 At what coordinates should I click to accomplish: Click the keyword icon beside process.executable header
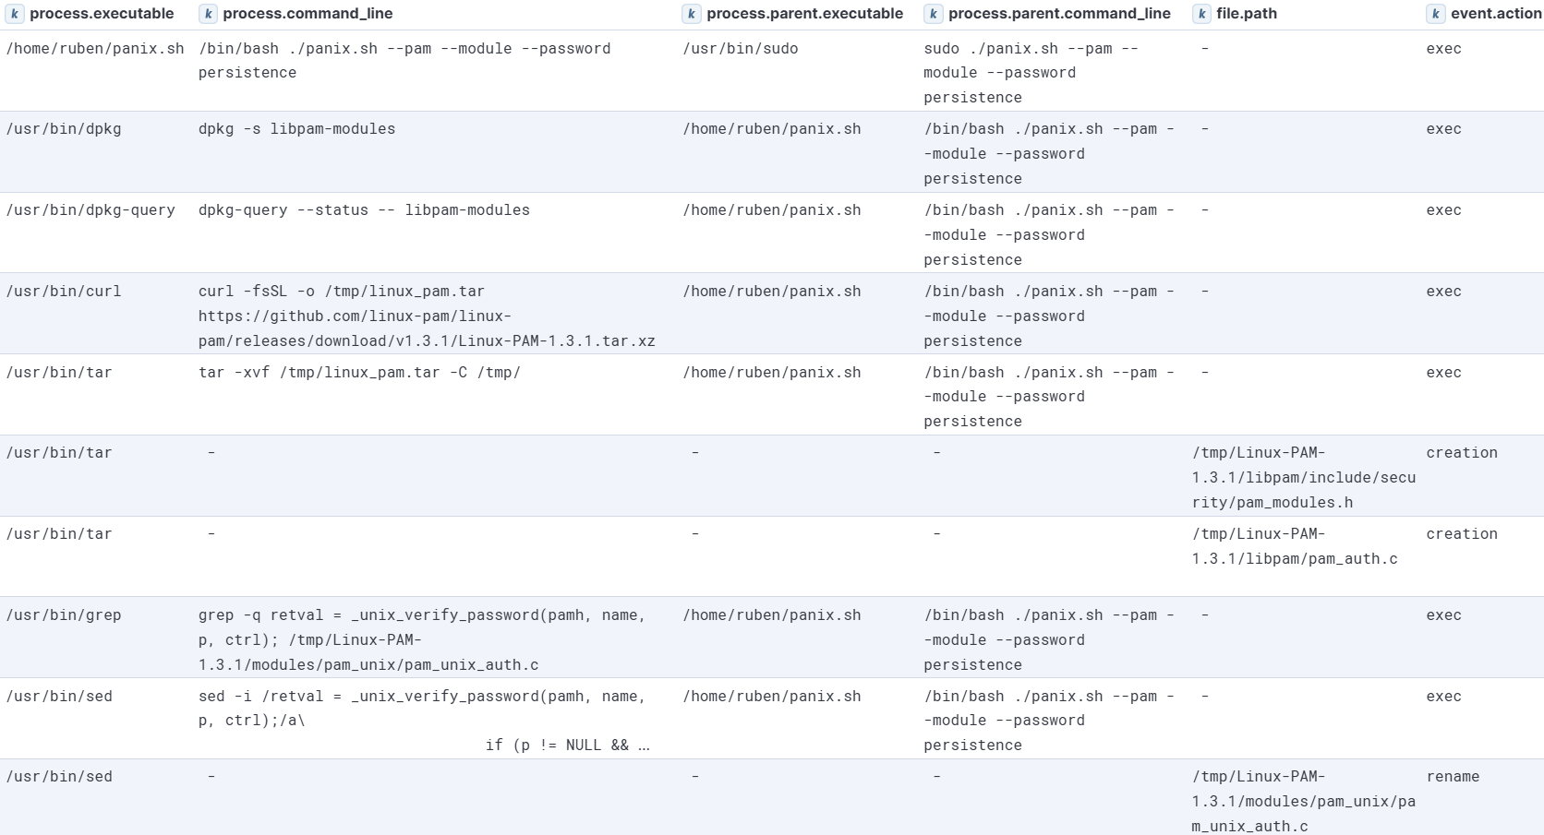pyautogui.click(x=13, y=14)
